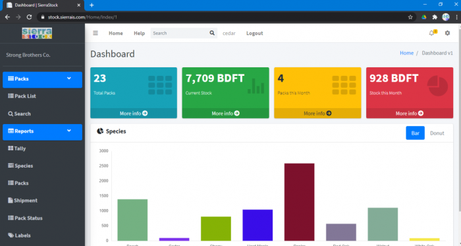461x246 pixels.
Task: Open the browser extensions puzzle icon
Action: pos(435,17)
